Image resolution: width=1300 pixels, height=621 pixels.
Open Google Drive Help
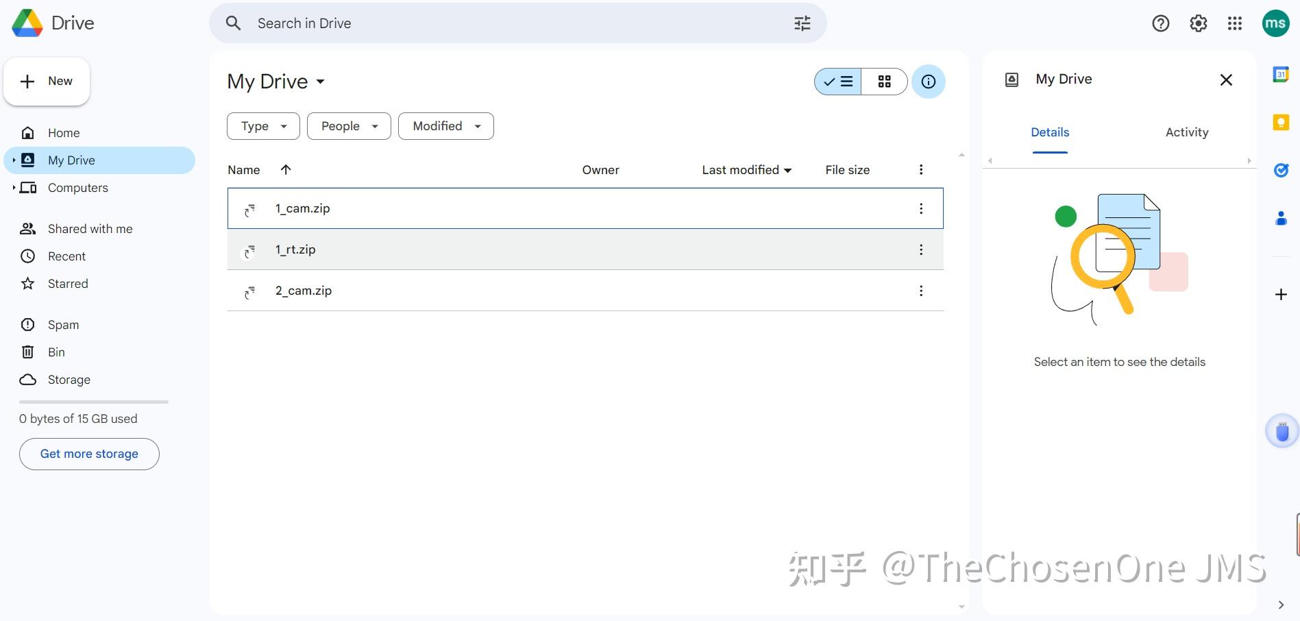coord(1161,23)
